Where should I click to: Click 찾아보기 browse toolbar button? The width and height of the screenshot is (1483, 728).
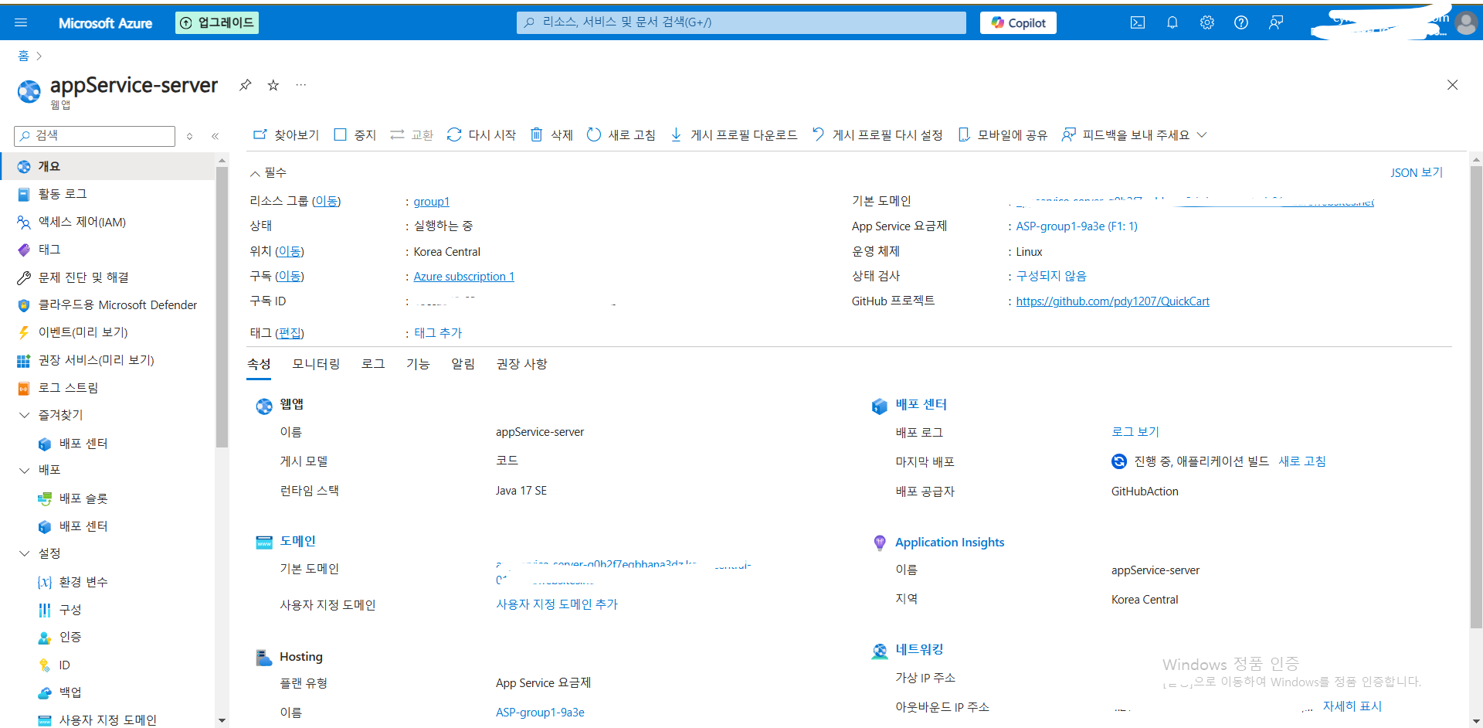[x=286, y=134]
